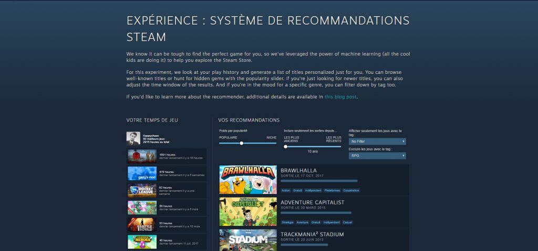Click the 'LES PLUS RÉCENTS' slider label

pos(334,139)
